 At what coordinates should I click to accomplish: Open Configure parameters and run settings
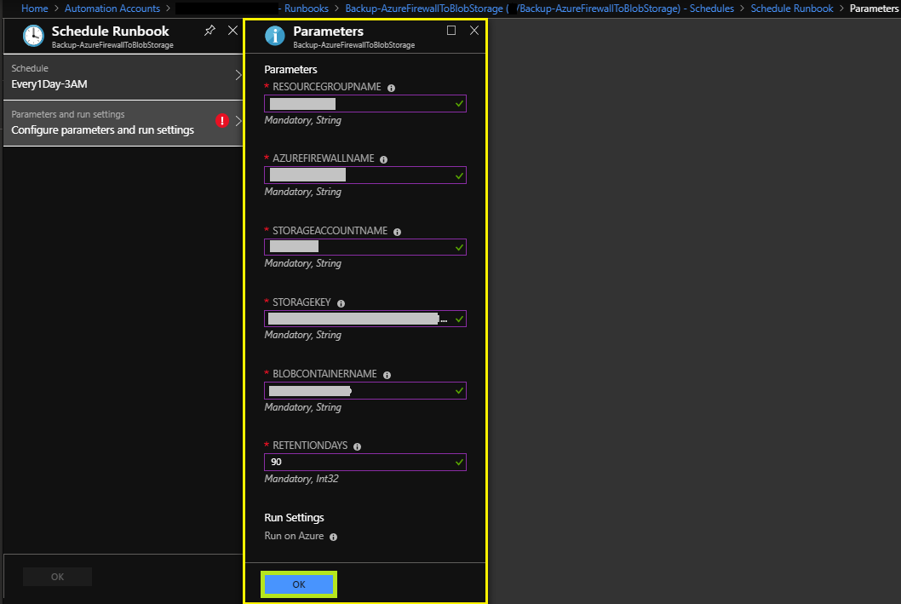point(123,123)
